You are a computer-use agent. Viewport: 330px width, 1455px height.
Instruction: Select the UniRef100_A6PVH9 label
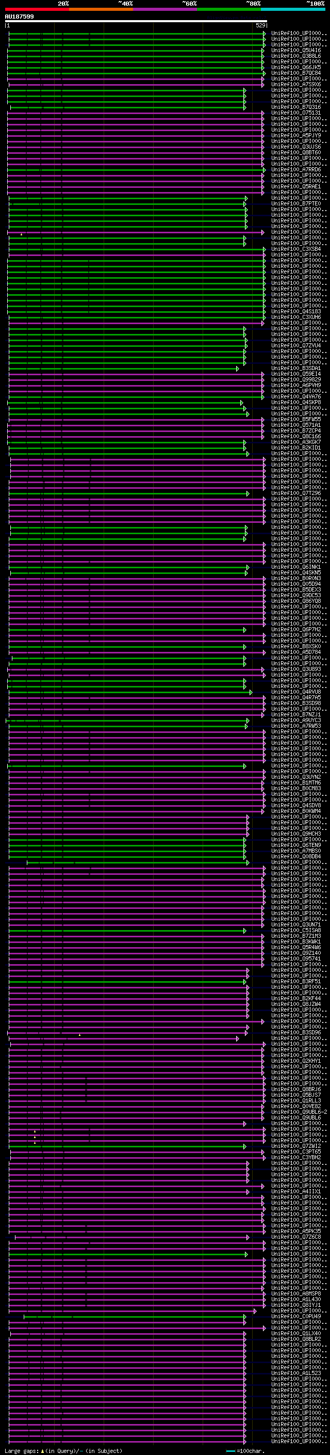(296, 385)
